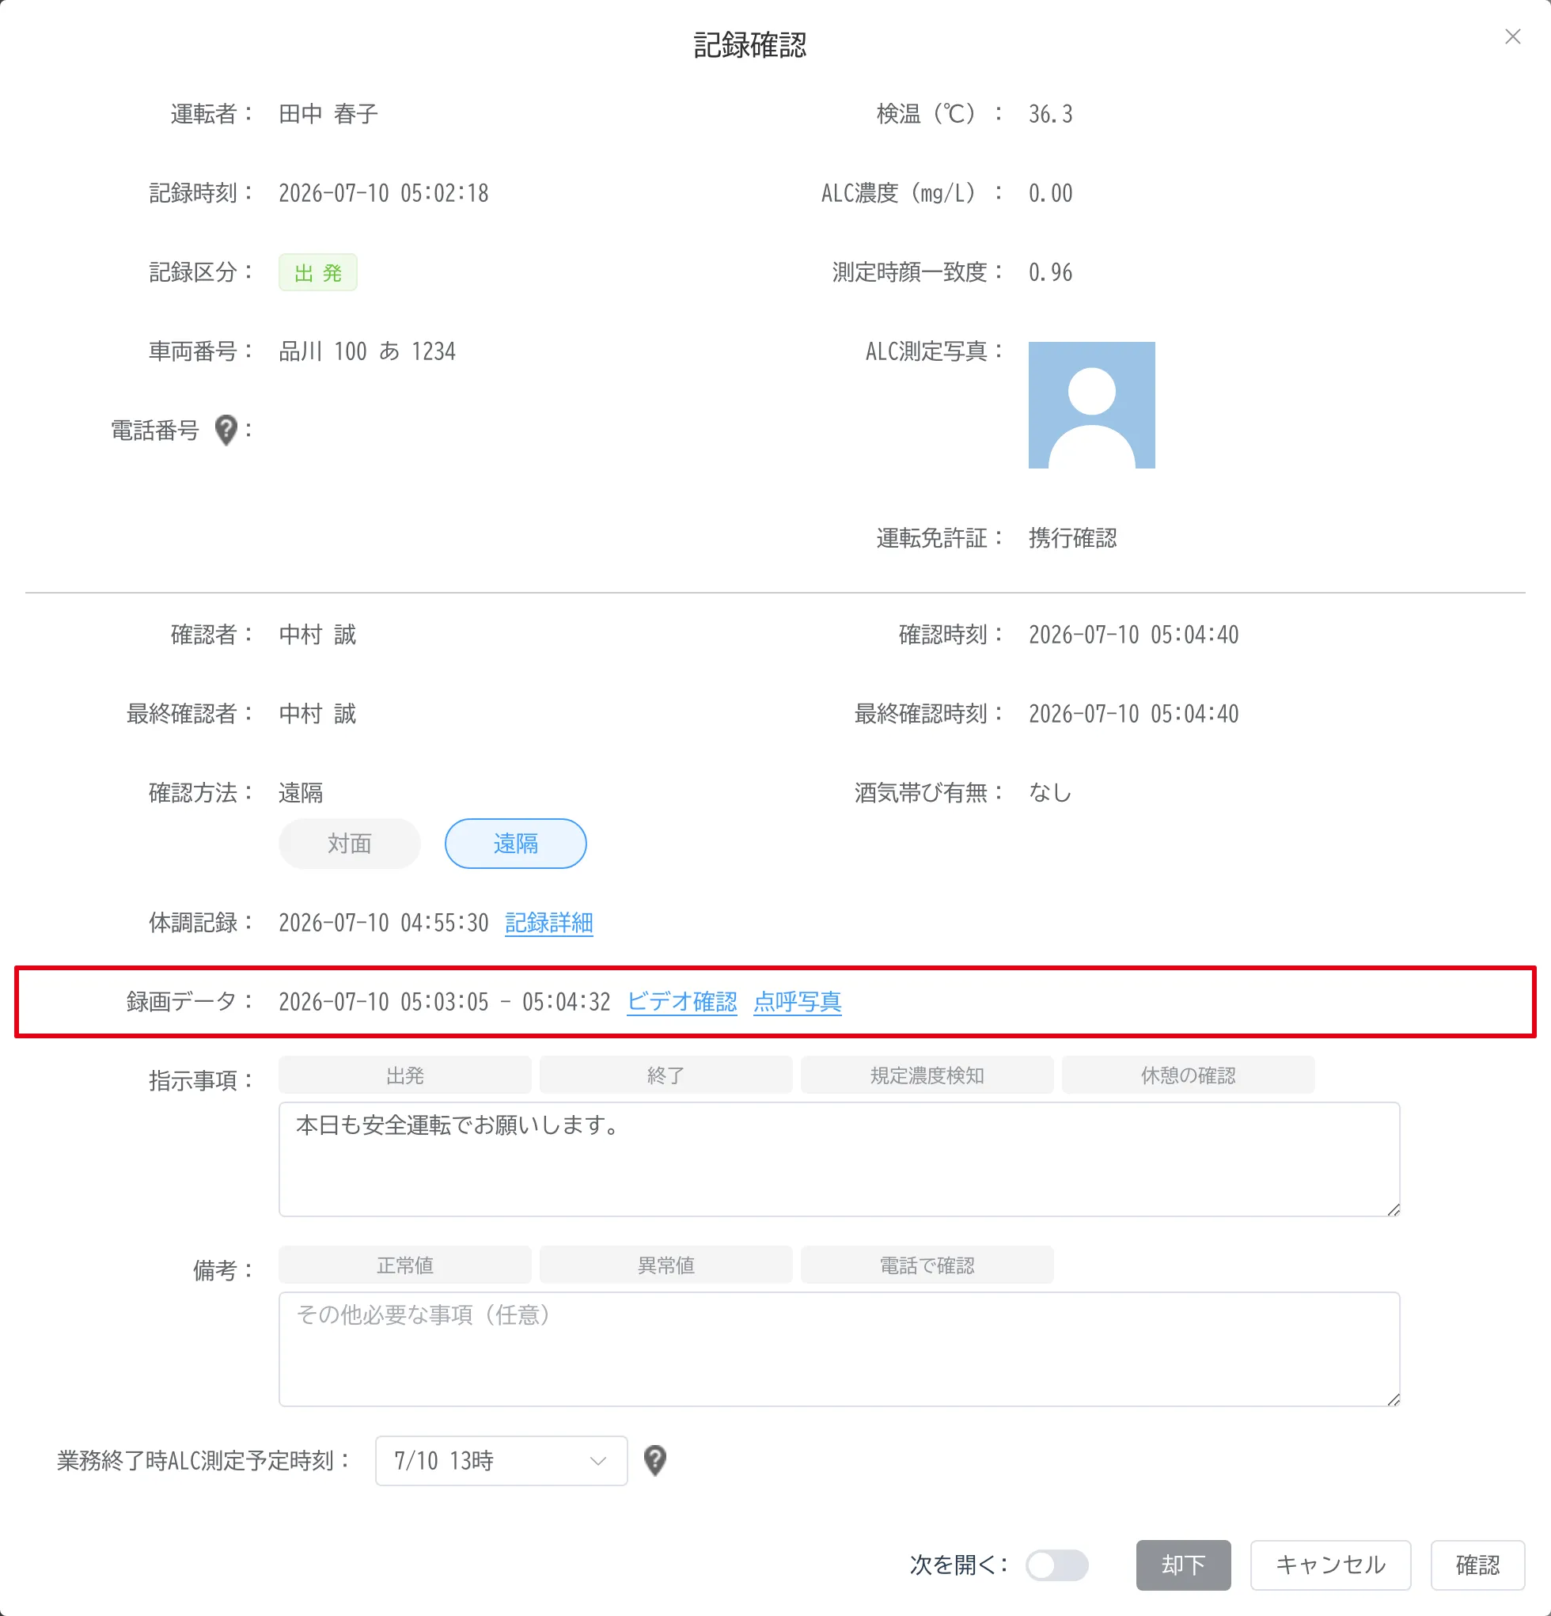
Task: Open the ALC測定写真 avatar thumbnail
Action: [x=1091, y=405]
